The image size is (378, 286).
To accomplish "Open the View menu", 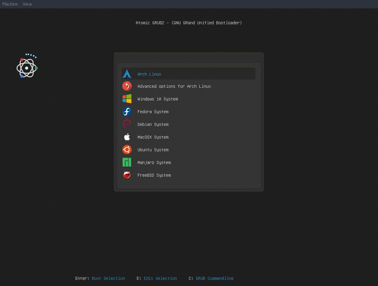I will [x=27, y=4].
